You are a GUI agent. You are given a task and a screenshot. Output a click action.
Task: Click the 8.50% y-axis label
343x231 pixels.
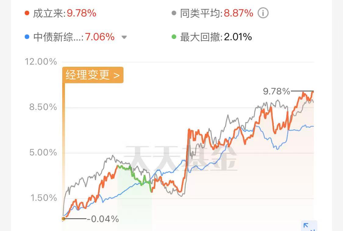point(43,107)
